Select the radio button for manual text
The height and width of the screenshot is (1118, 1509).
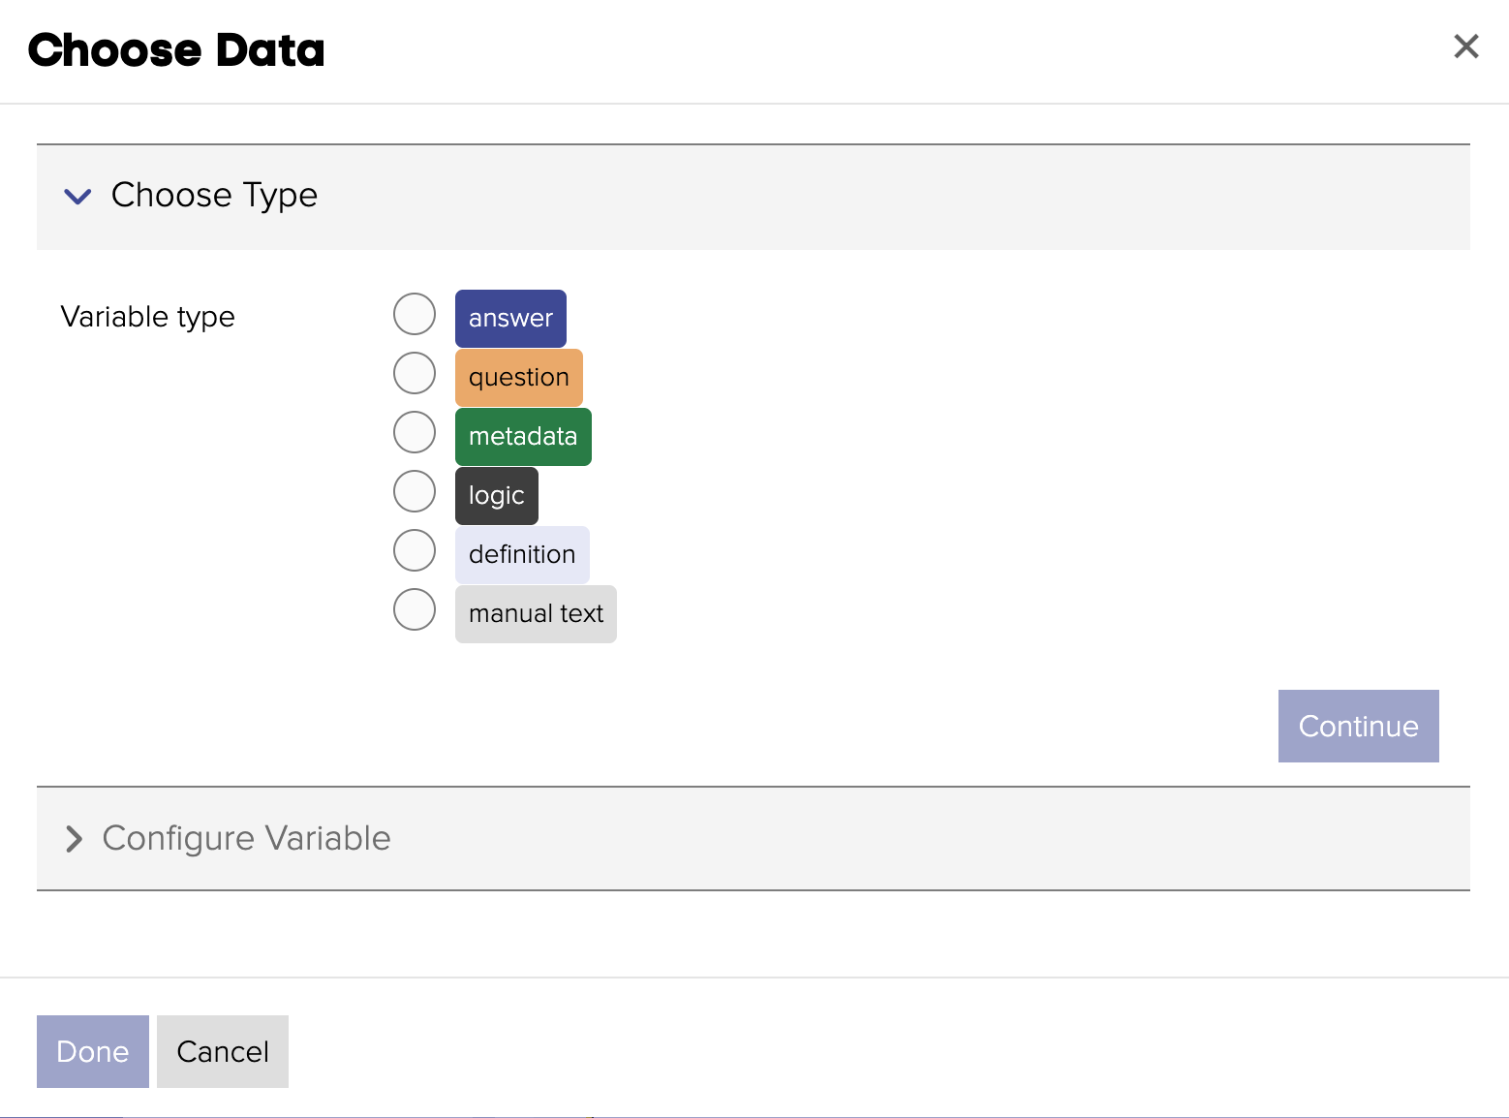click(415, 609)
